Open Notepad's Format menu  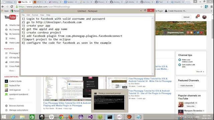click(x=35, y=15)
